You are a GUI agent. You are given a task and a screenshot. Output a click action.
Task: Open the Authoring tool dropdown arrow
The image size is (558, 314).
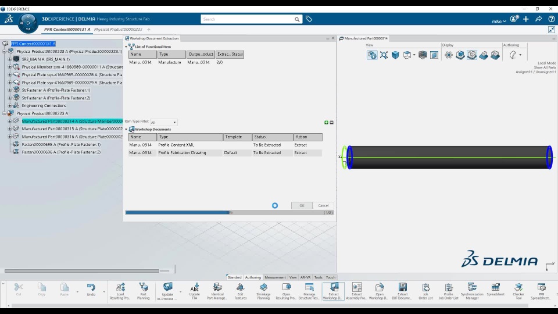pos(520,55)
